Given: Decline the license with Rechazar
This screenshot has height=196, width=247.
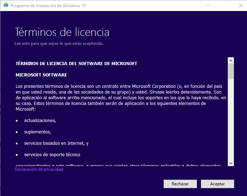Looking at the screenshot, I should coord(180,184).
